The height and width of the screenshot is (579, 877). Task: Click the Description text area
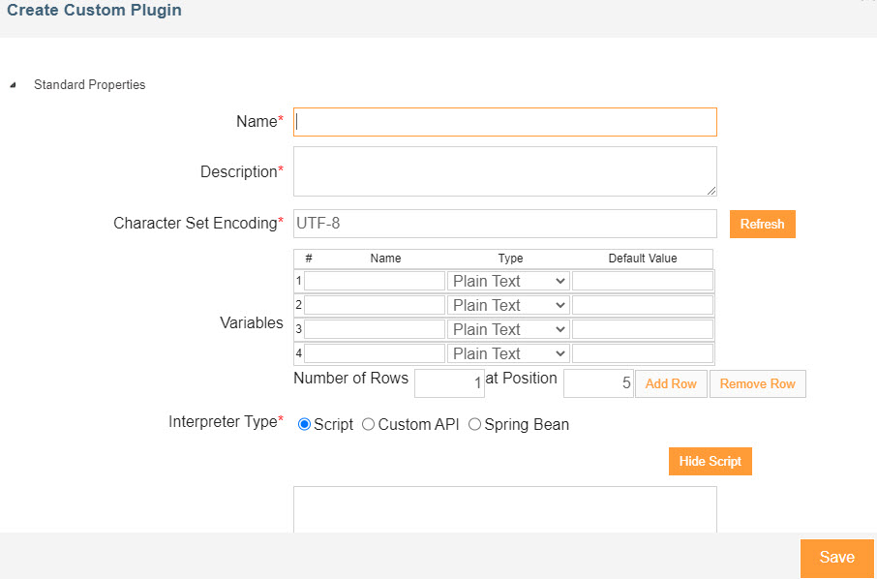(x=504, y=171)
